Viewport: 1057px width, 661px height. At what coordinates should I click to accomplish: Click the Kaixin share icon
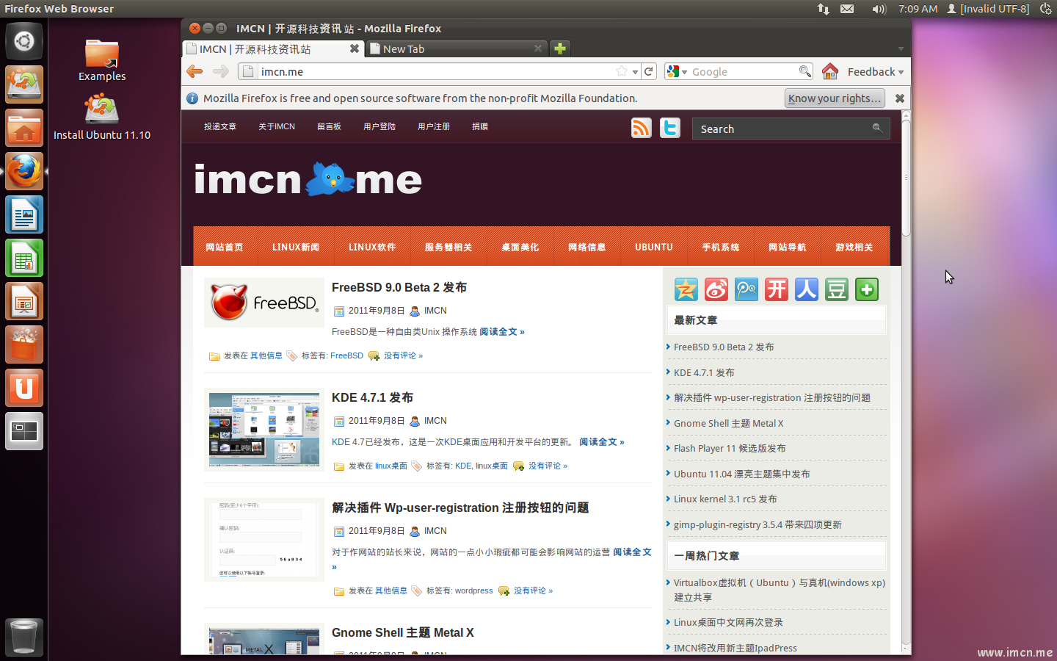777,289
